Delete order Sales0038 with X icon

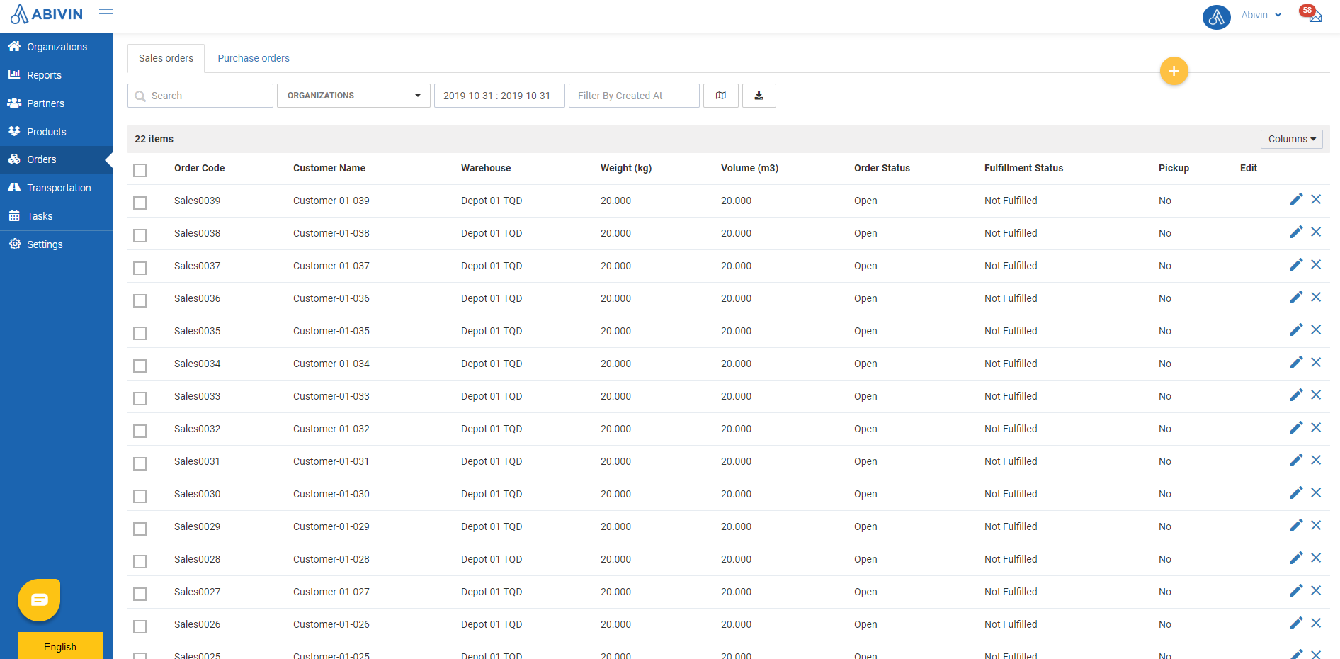pyautogui.click(x=1316, y=232)
